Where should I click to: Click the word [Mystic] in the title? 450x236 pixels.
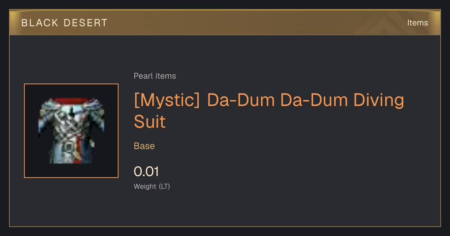(x=167, y=101)
